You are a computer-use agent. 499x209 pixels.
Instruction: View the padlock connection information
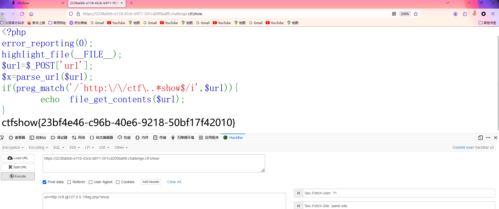[78, 14]
